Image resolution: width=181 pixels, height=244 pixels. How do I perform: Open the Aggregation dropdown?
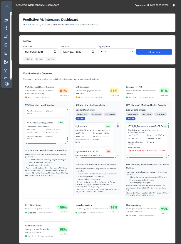point(116,52)
